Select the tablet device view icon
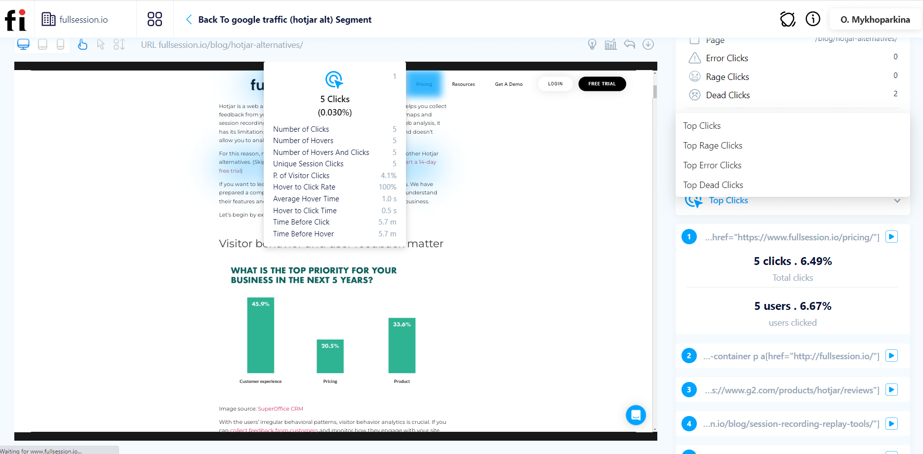 coord(42,44)
